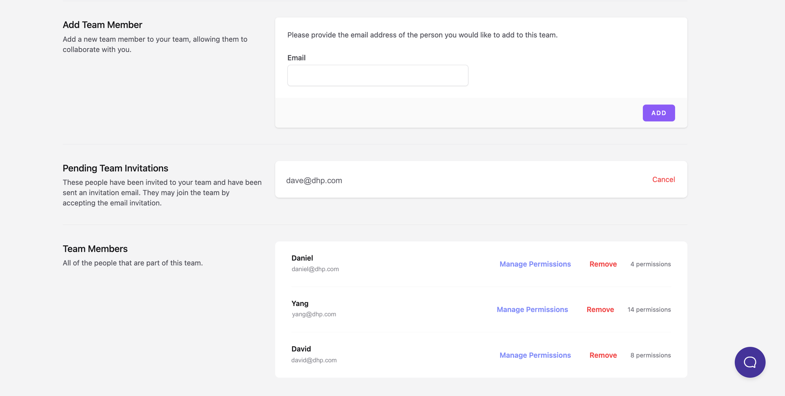Select the pending email dave@dhp.com
The height and width of the screenshot is (396, 785).
point(314,180)
